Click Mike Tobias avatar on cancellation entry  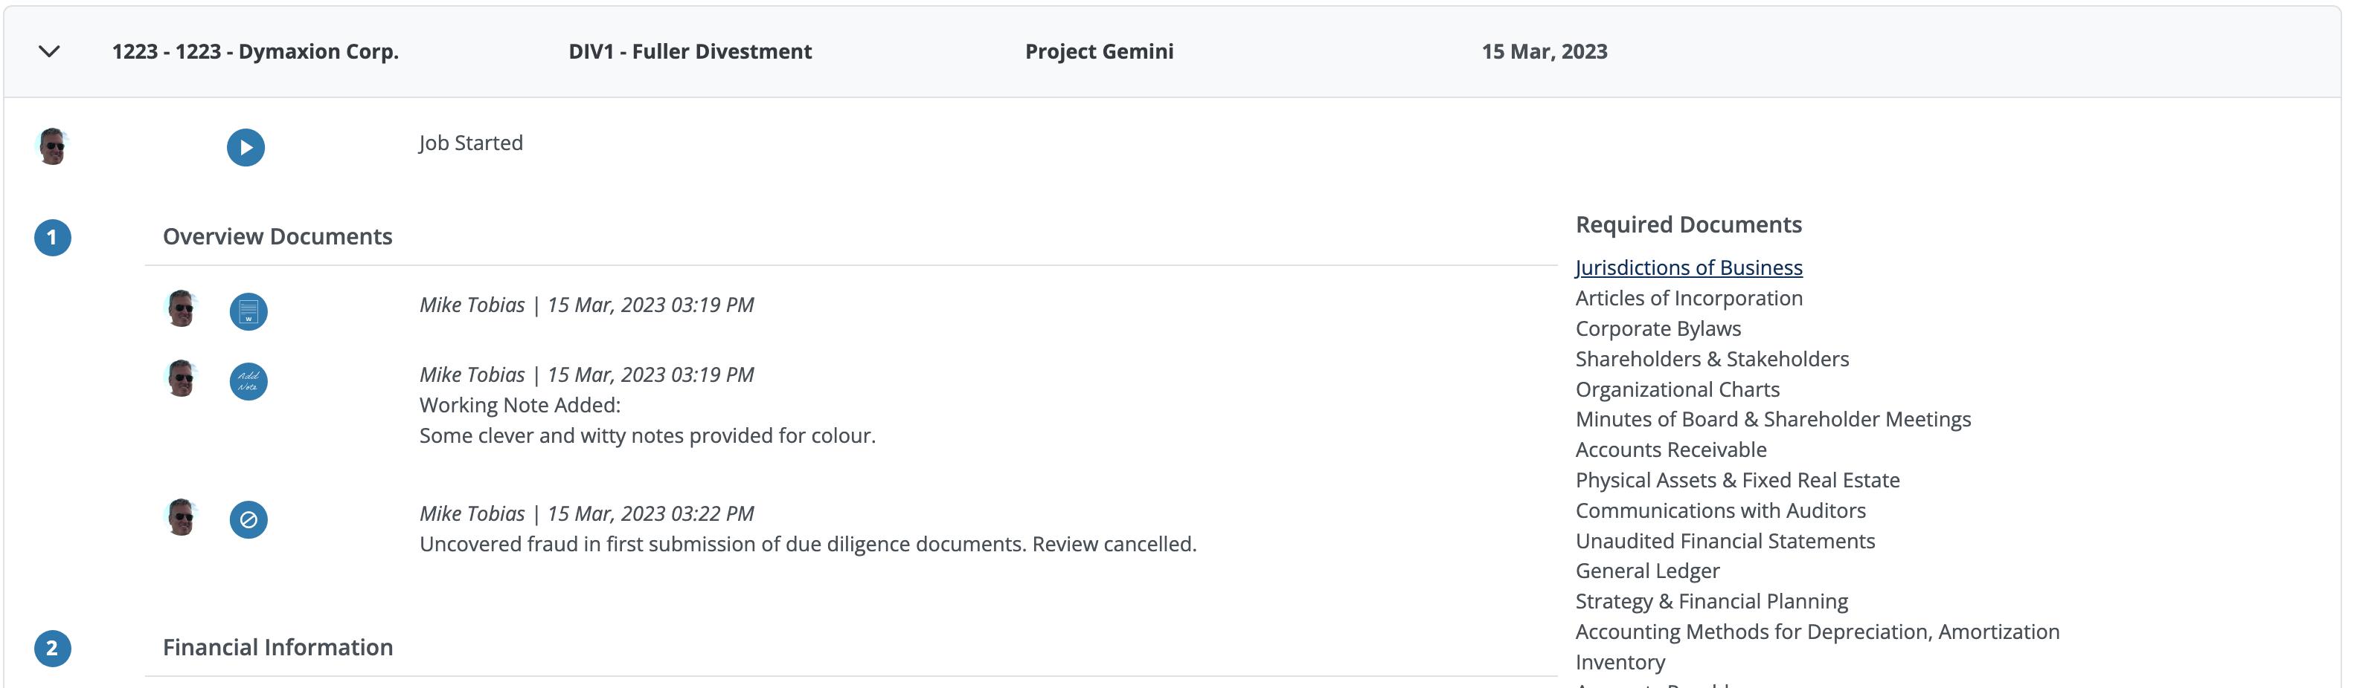tap(182, 516)
